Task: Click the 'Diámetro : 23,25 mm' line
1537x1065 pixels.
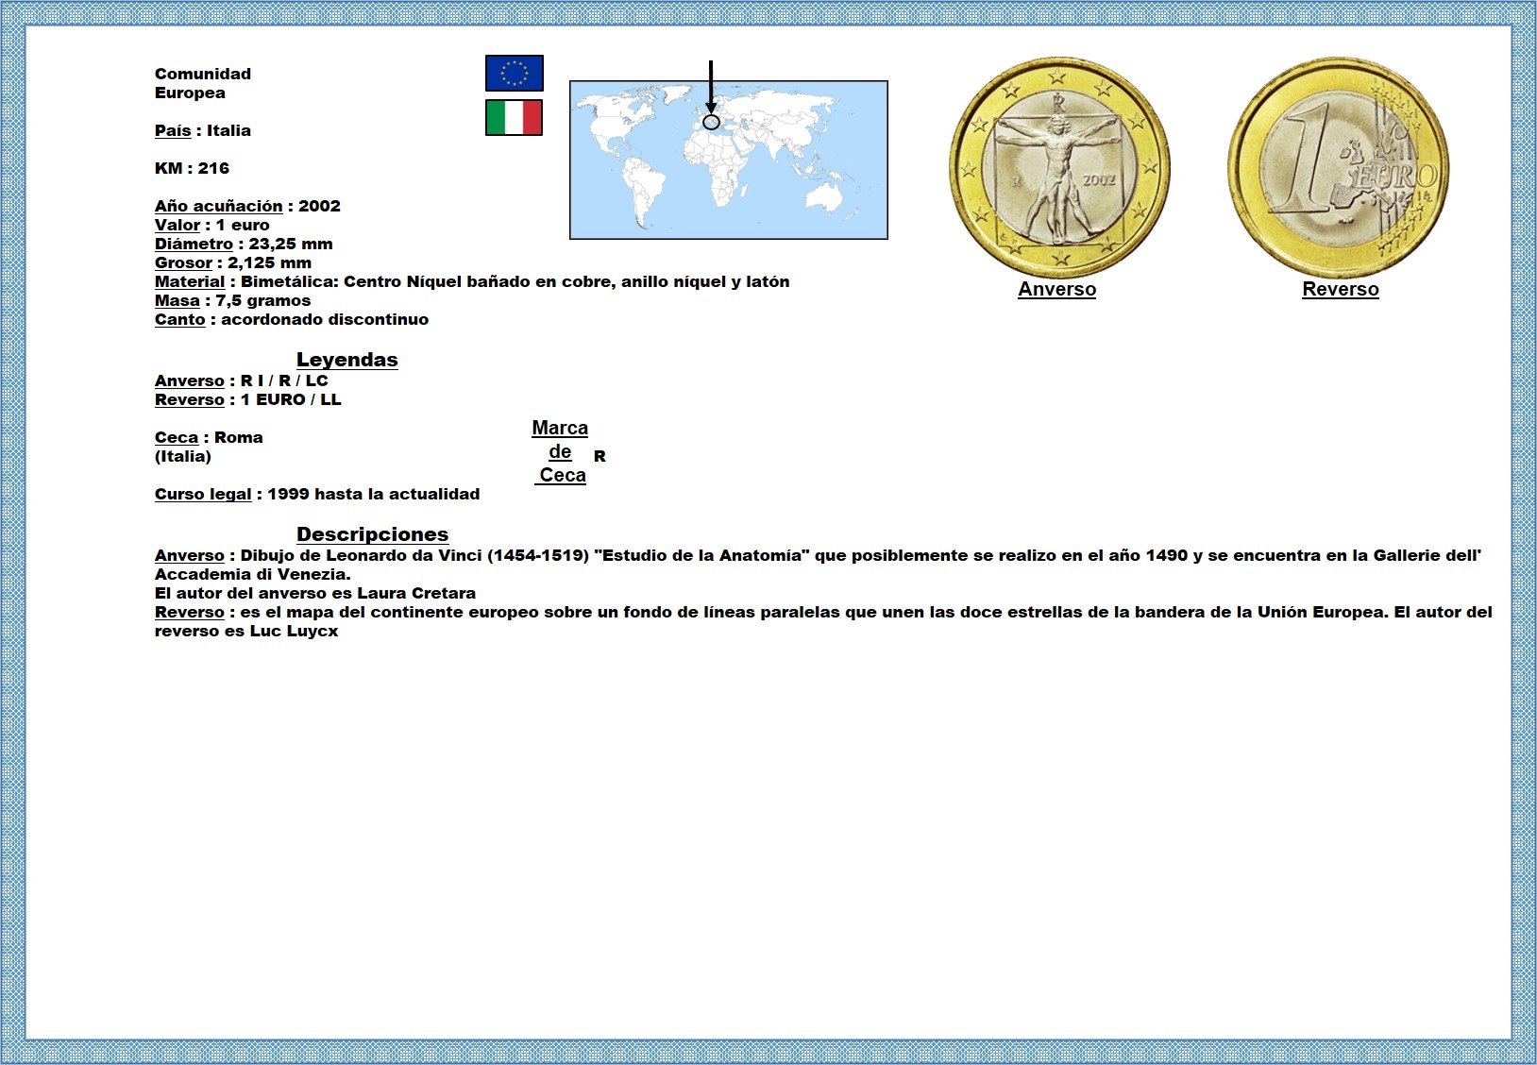Action: [x=244, y=244]
